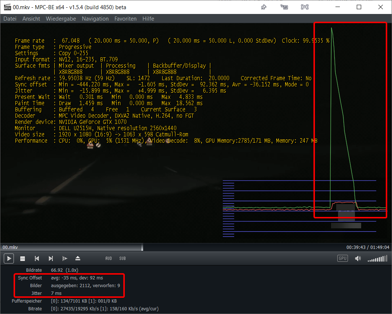Click the Decoder MPC Video Decoder line
Viewport: 392px width, 314px height.
(104, 116)
